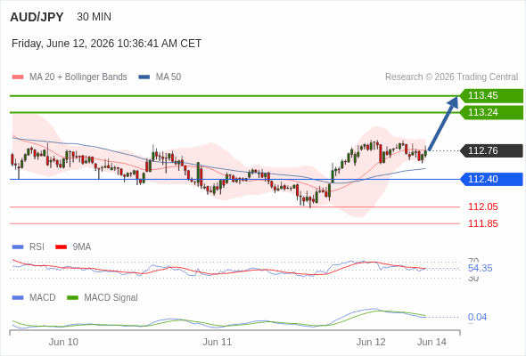The height and width of the screenshot is (356, 526).
Task: Click the MA 20 + Bollinger Bands legend swatch
Action: click(x=18, y=77)
